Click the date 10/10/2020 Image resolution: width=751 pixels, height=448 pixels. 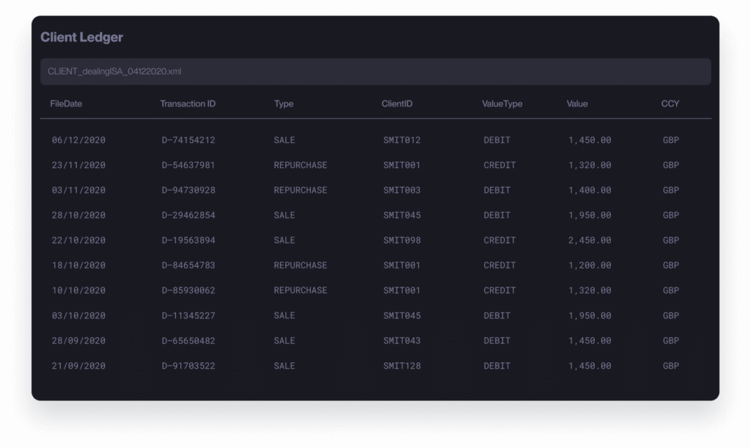(78, 290)
